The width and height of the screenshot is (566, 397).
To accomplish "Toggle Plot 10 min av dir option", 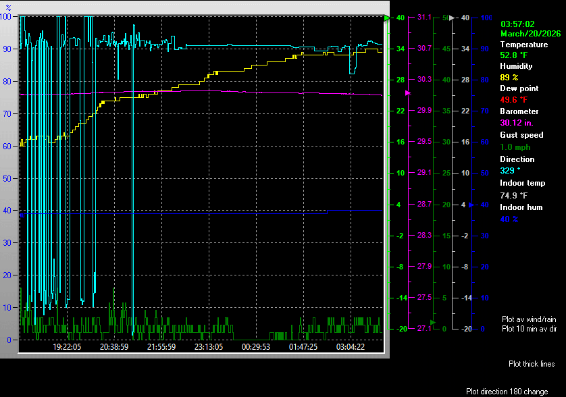I will tap(529, 329).
